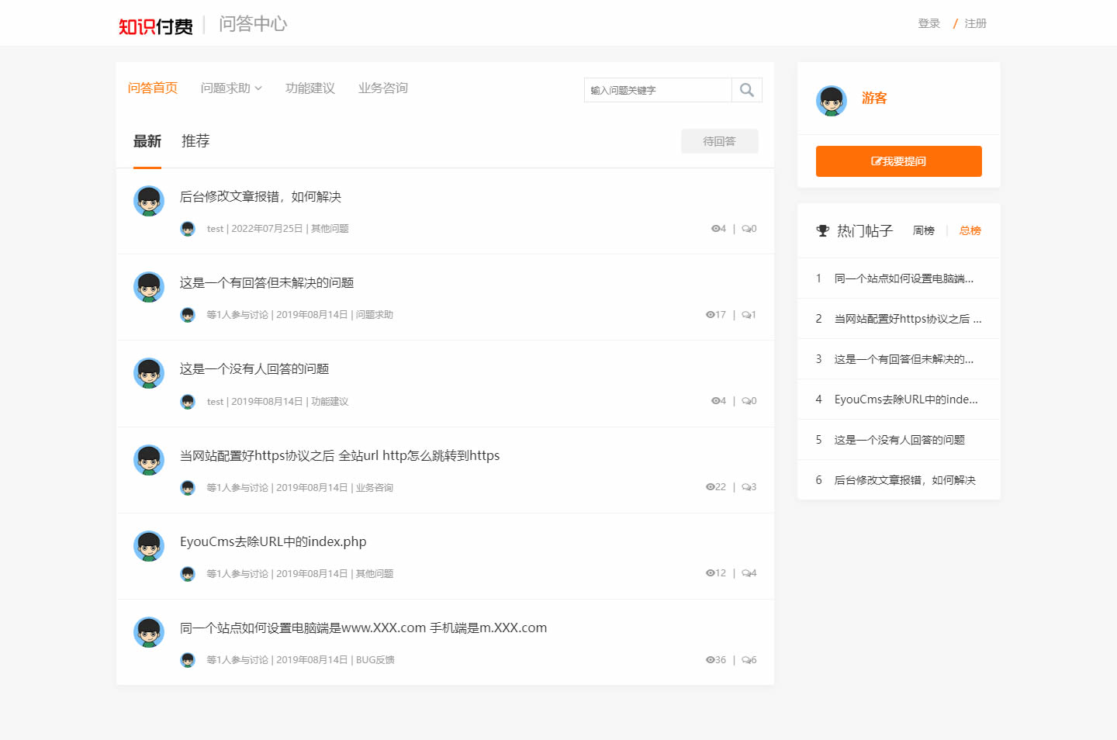The width and height of the screenshot is (1117, 740).
Task: Open post 当网站配置好https协议之后 in list
Action: 340,456
